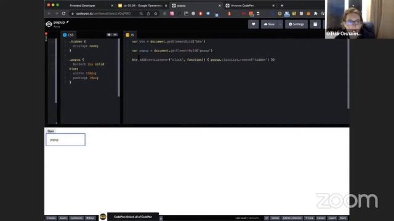Close the Frontend Developer browser tab
Viewport: 394px width, 221px height.
pos(112,6)
